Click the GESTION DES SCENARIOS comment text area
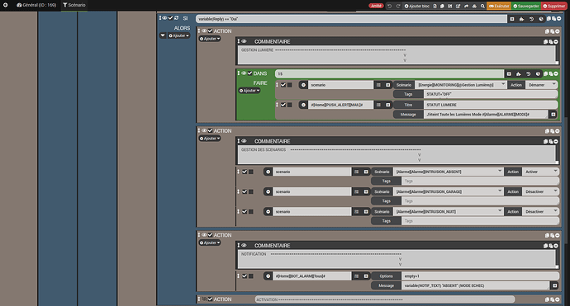The height and width of the screenshot is (306, 570). coord(397,155)
